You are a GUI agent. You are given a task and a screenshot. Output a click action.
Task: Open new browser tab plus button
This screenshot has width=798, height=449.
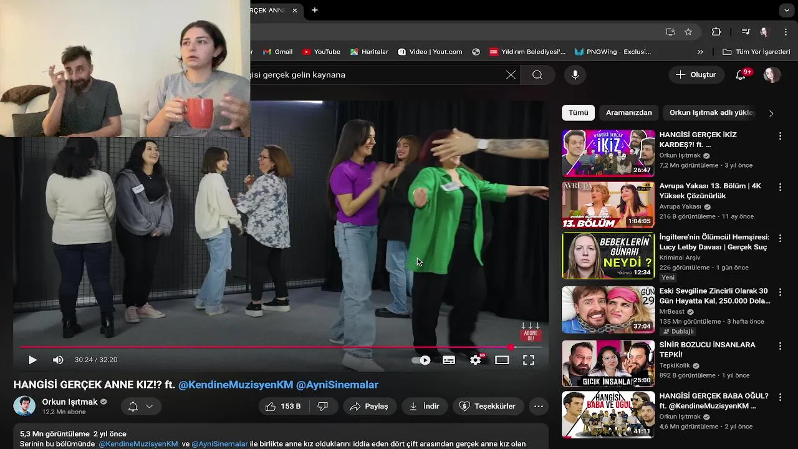(x=315, y=10)
